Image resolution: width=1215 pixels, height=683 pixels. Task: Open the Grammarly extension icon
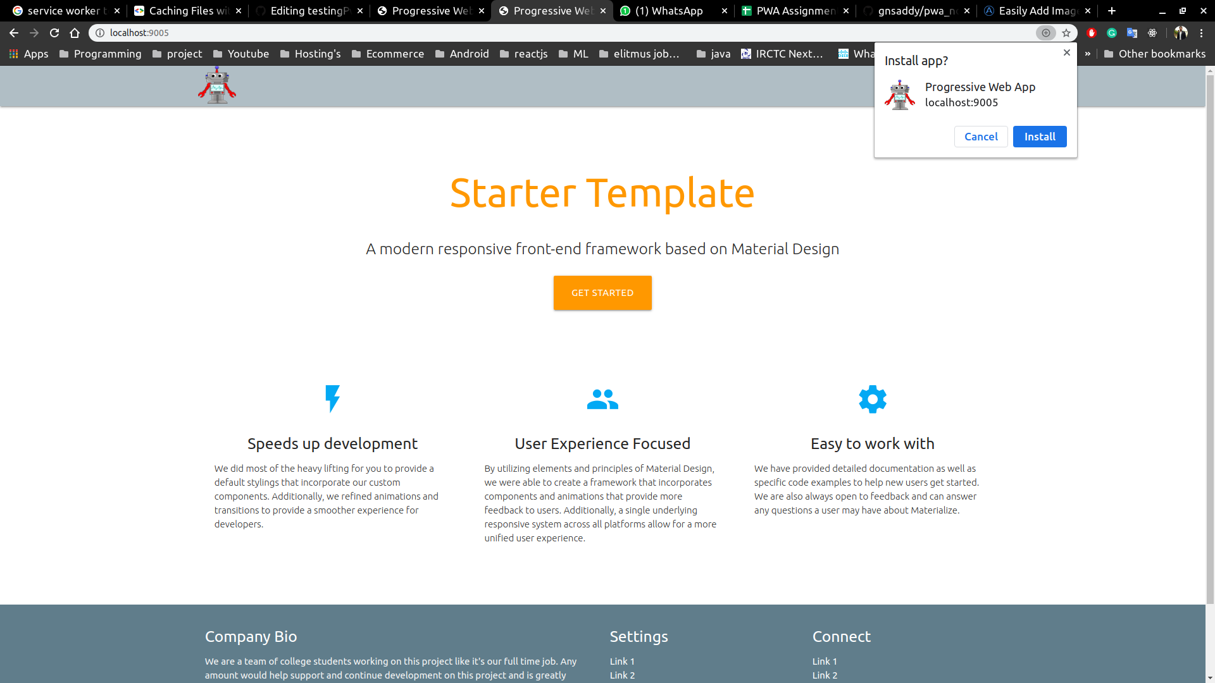1112,33
